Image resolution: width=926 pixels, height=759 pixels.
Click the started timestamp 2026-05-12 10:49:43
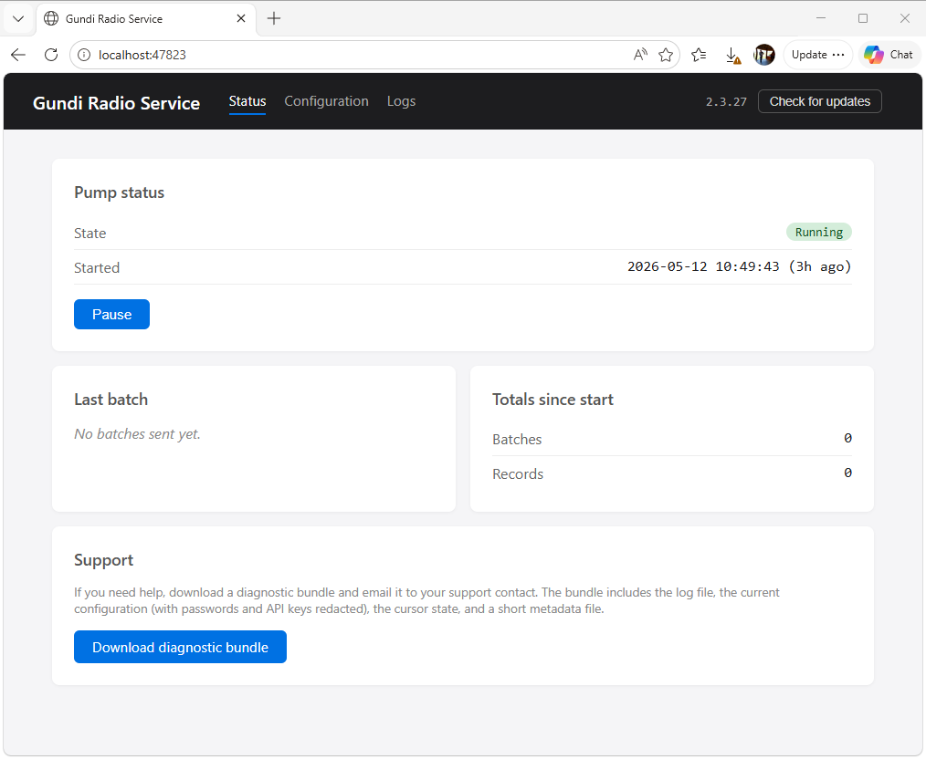(x=703, y=266)
